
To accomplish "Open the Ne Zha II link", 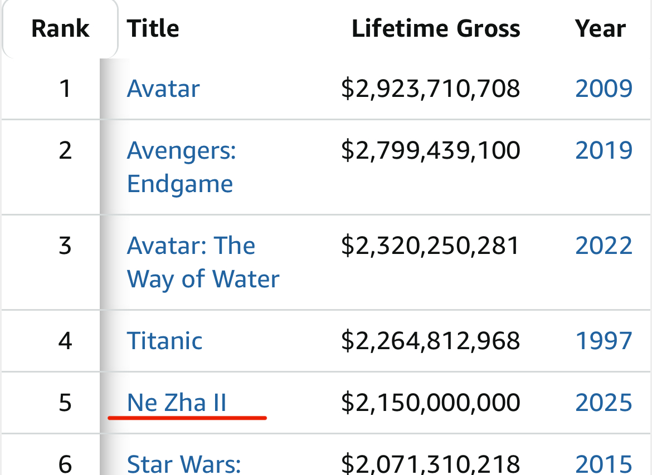I will (177, 403).
